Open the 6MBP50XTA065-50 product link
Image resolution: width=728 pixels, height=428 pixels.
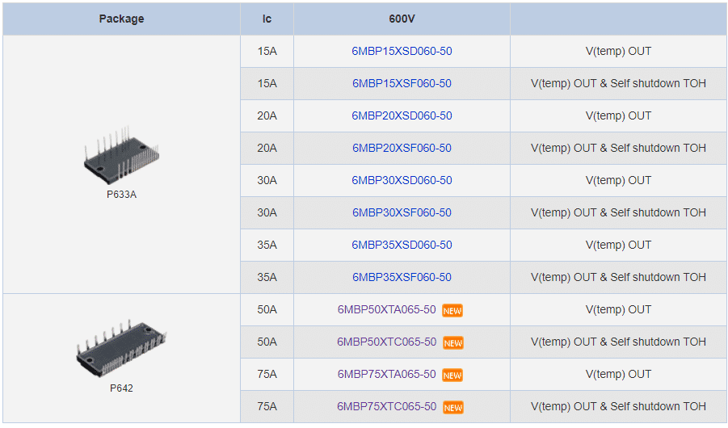click(386, 309)
